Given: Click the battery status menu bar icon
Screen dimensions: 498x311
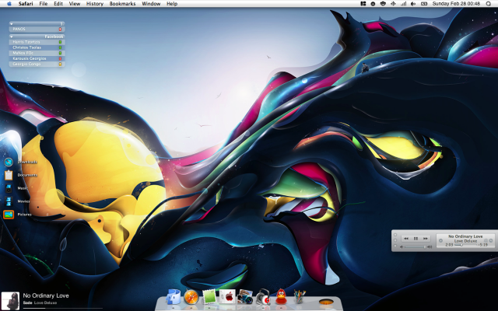Looking at the screenshot, I should 424,4.
